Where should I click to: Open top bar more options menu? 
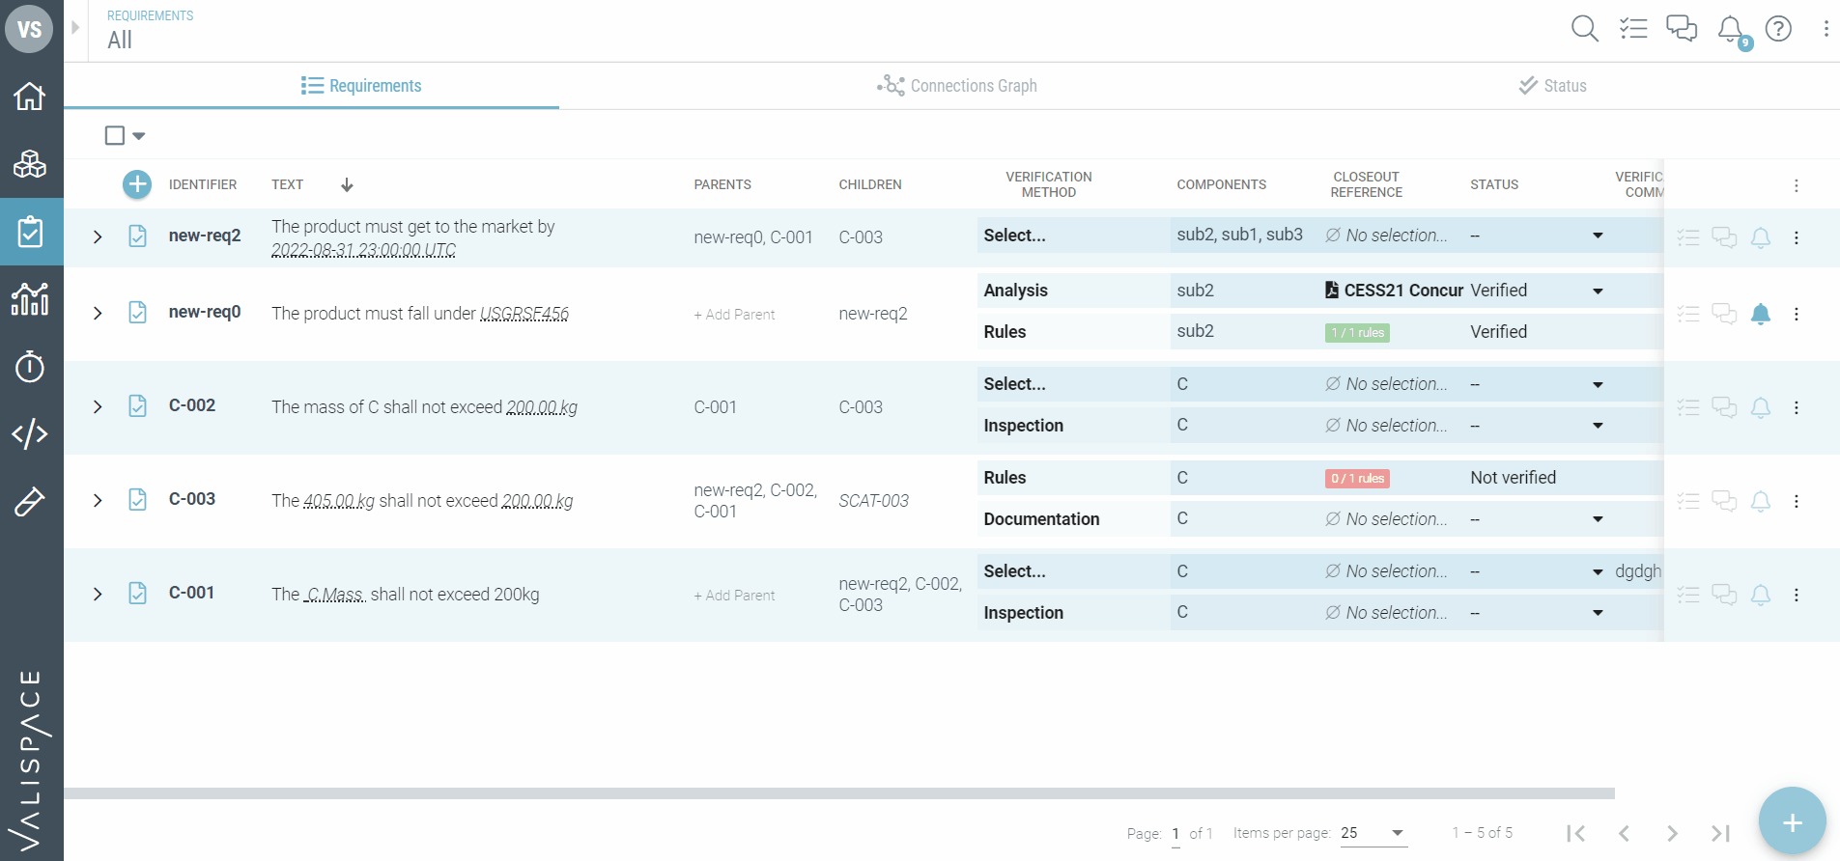click(x=1826, y=29)
